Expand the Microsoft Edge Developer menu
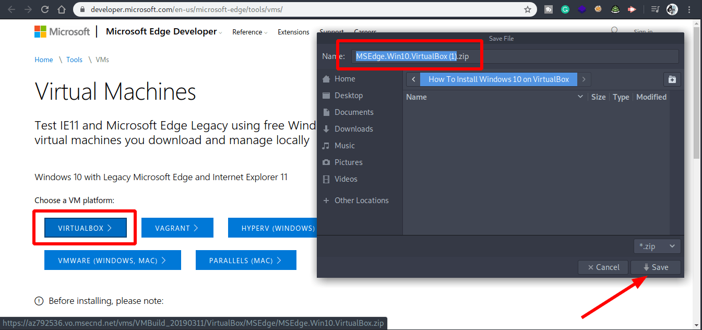 (x=164, y=32)
